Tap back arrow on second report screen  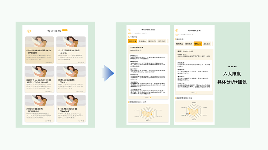(177, 30)
